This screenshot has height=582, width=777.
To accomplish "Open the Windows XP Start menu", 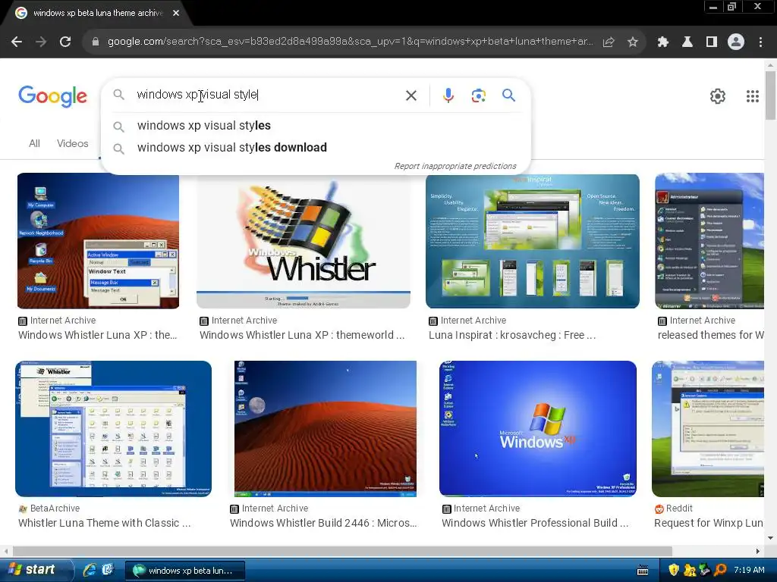I will [x=36, y=570].
